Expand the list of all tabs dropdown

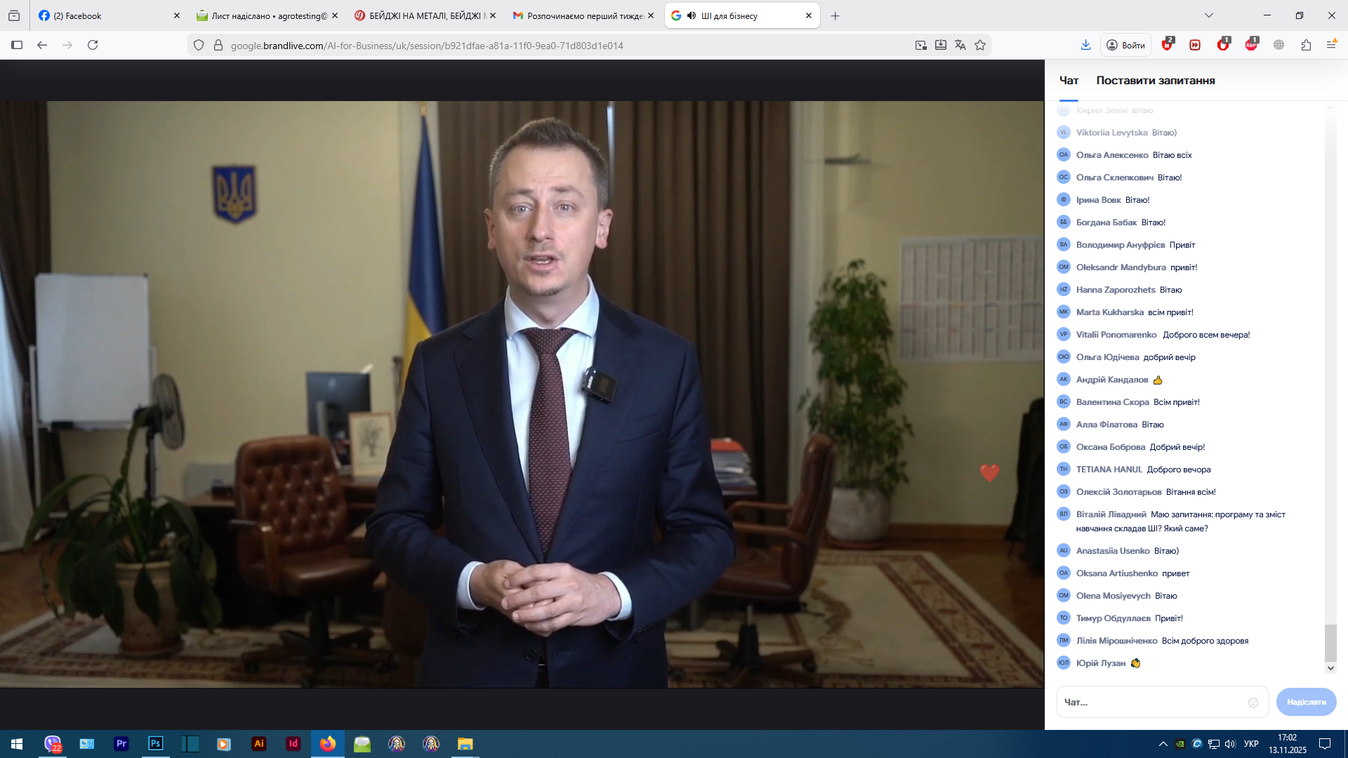click(1209, 15)
